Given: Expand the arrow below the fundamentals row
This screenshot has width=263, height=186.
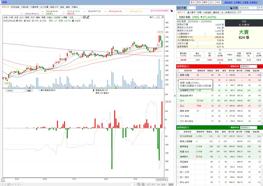Looking at the screenshot, I should click(x=220, y=63).
